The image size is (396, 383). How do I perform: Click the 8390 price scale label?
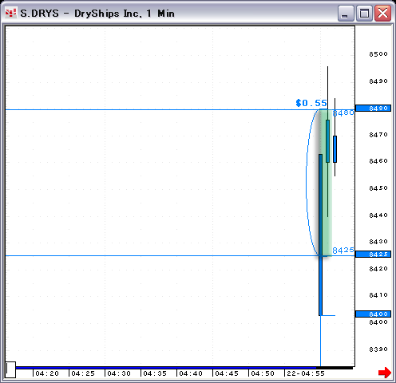coord(378,349)
